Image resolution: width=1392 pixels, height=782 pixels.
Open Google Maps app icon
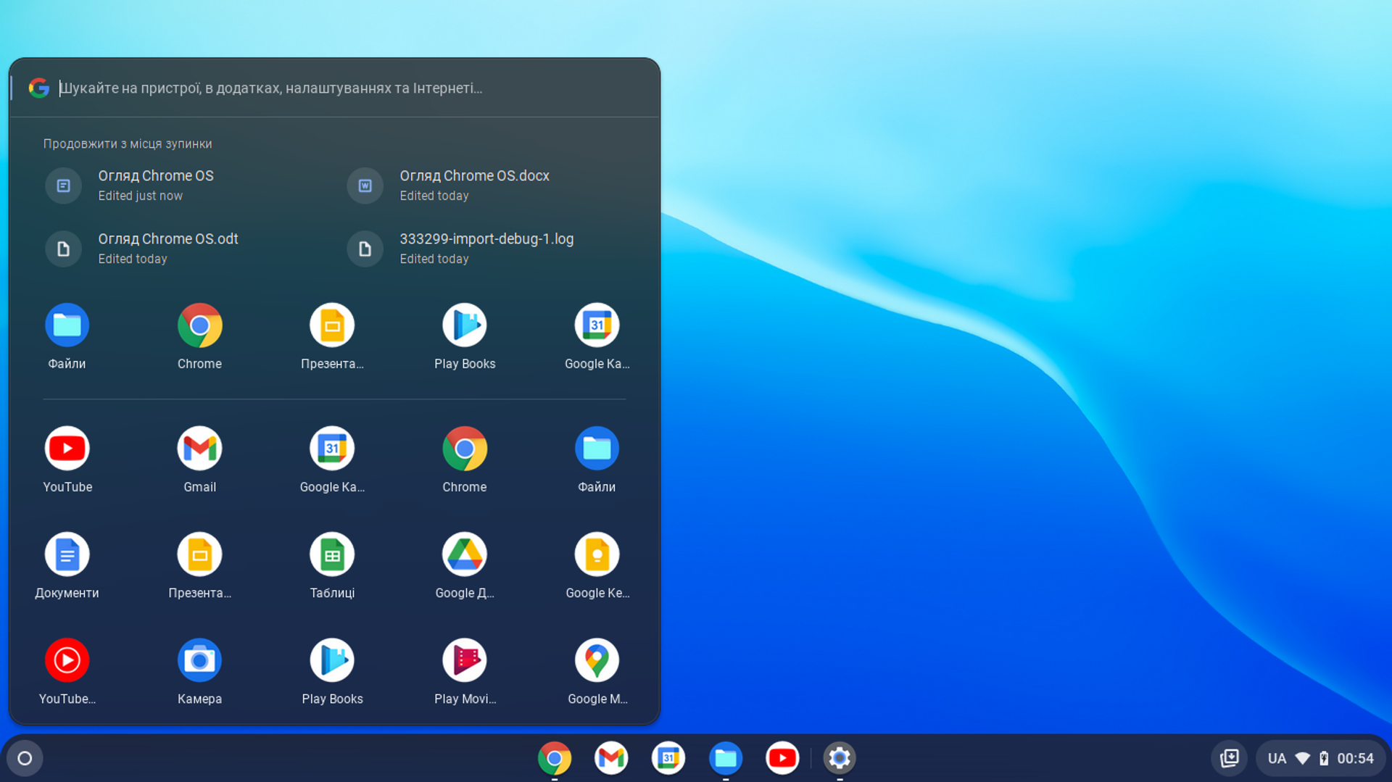pos(597,660)
